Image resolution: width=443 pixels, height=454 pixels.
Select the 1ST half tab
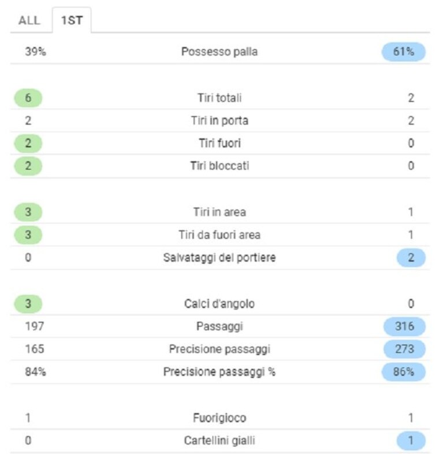coord(72,20)
